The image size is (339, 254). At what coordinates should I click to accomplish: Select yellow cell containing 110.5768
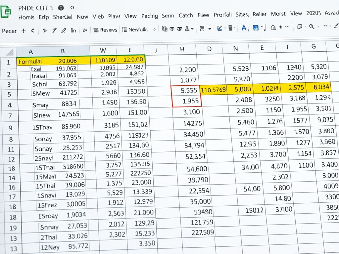tap(213, 90)
